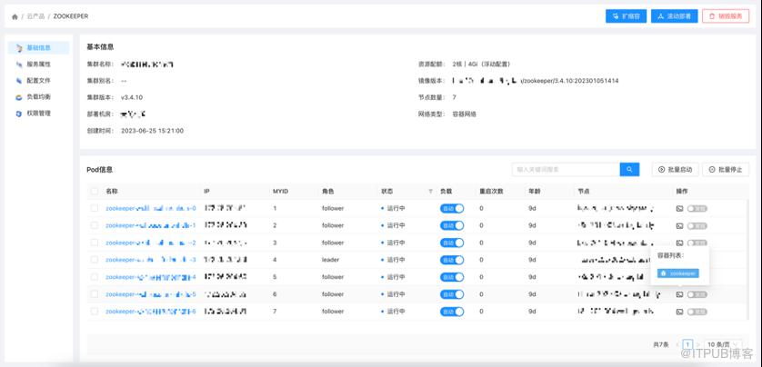Open terminal icon for last pod row

679,312
